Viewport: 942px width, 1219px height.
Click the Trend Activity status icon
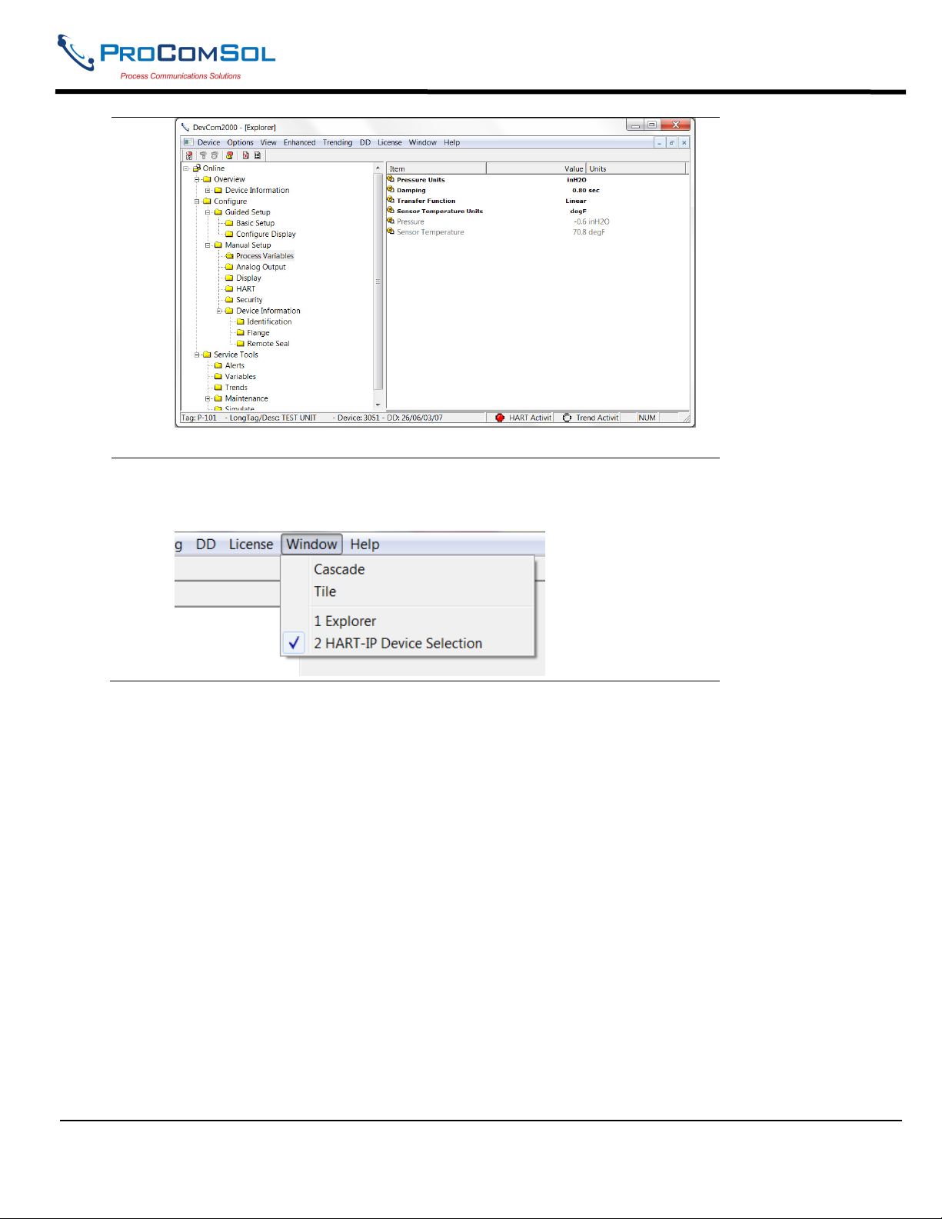567,418
